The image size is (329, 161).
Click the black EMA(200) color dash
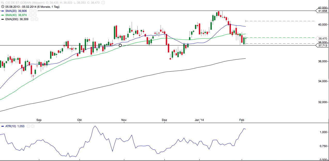[3, 19]
